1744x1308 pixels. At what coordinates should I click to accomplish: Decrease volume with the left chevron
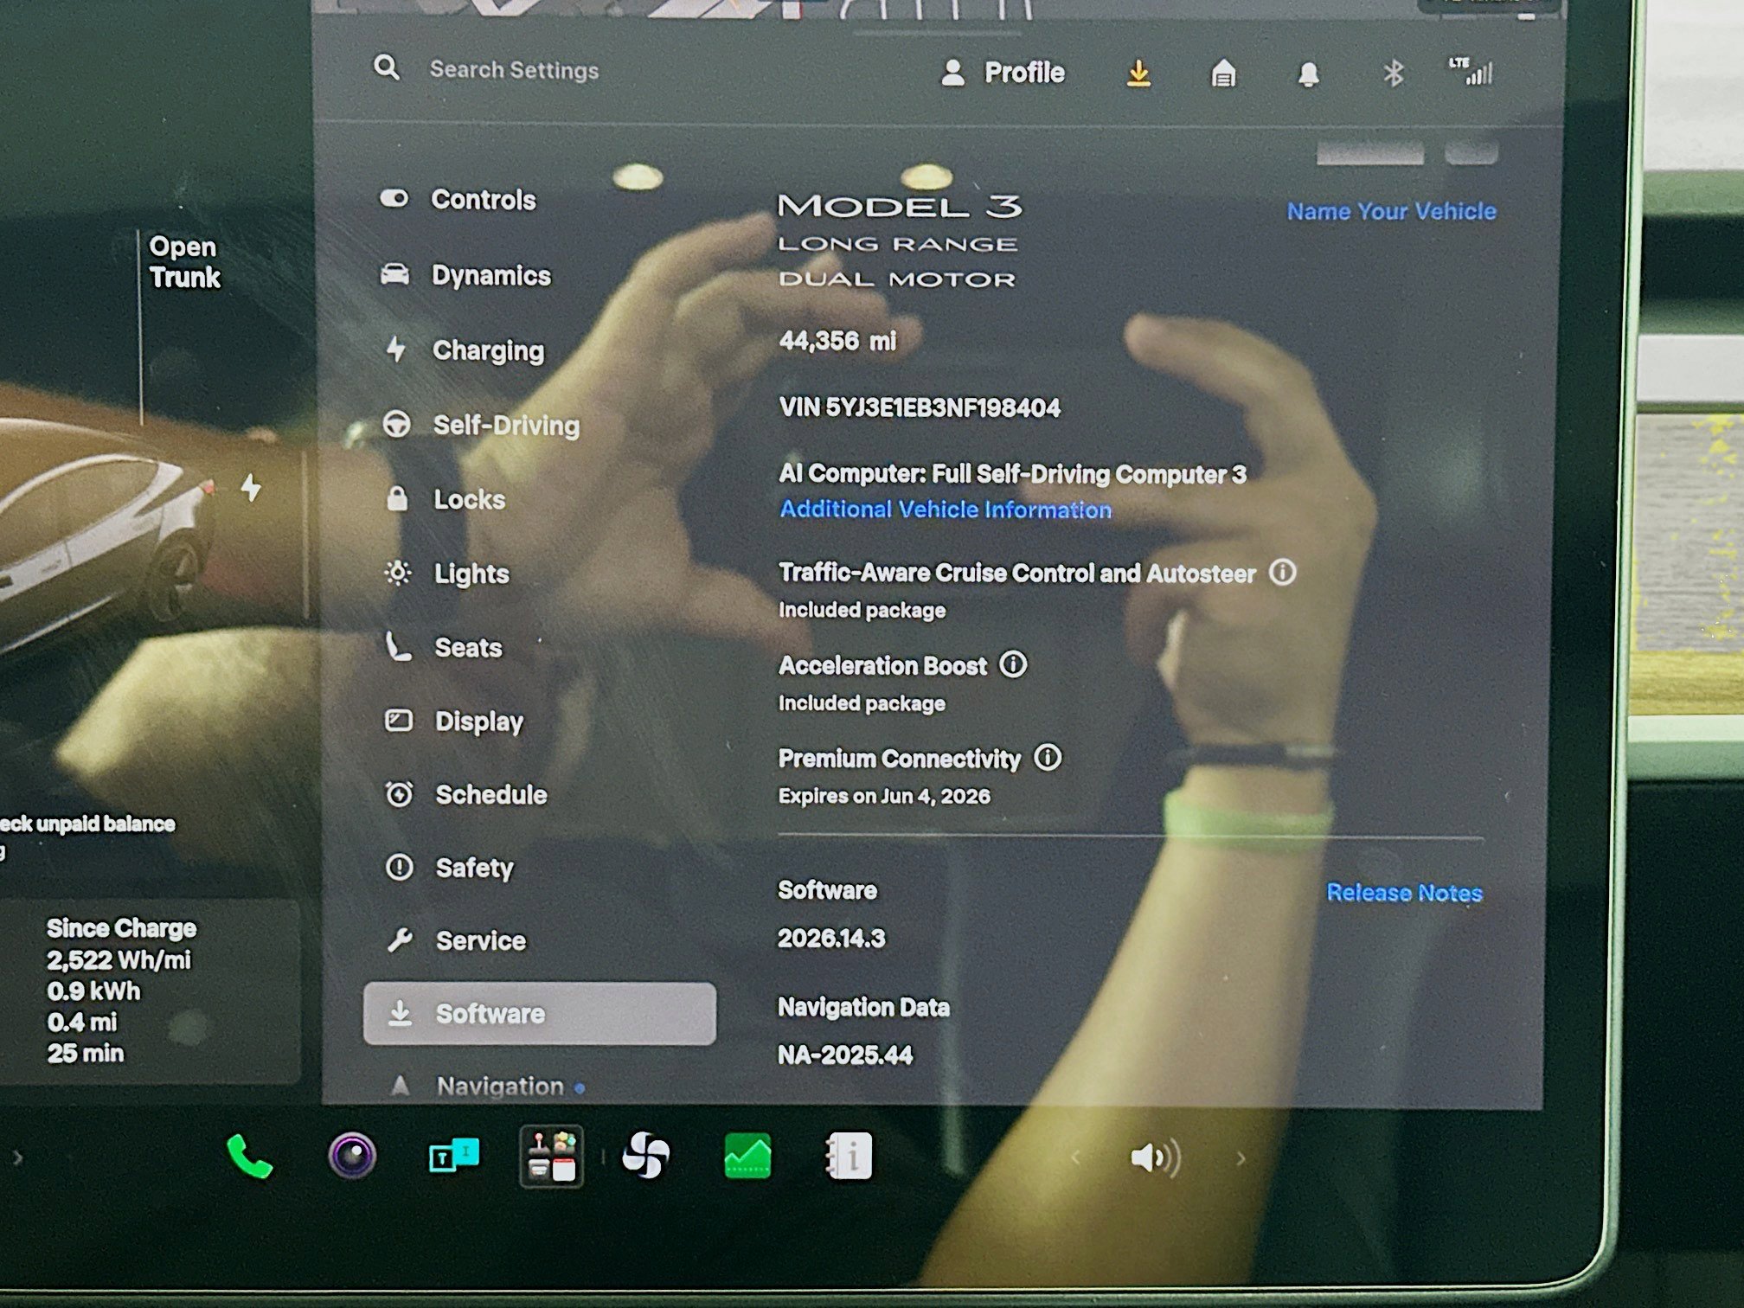coord(1075,1157)
